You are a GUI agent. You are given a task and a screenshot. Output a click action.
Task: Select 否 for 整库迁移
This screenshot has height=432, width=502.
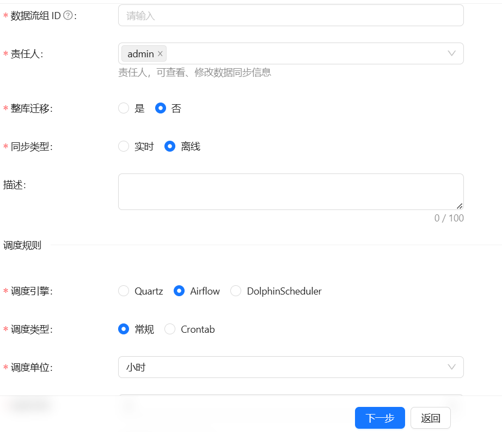pos(161,108)
